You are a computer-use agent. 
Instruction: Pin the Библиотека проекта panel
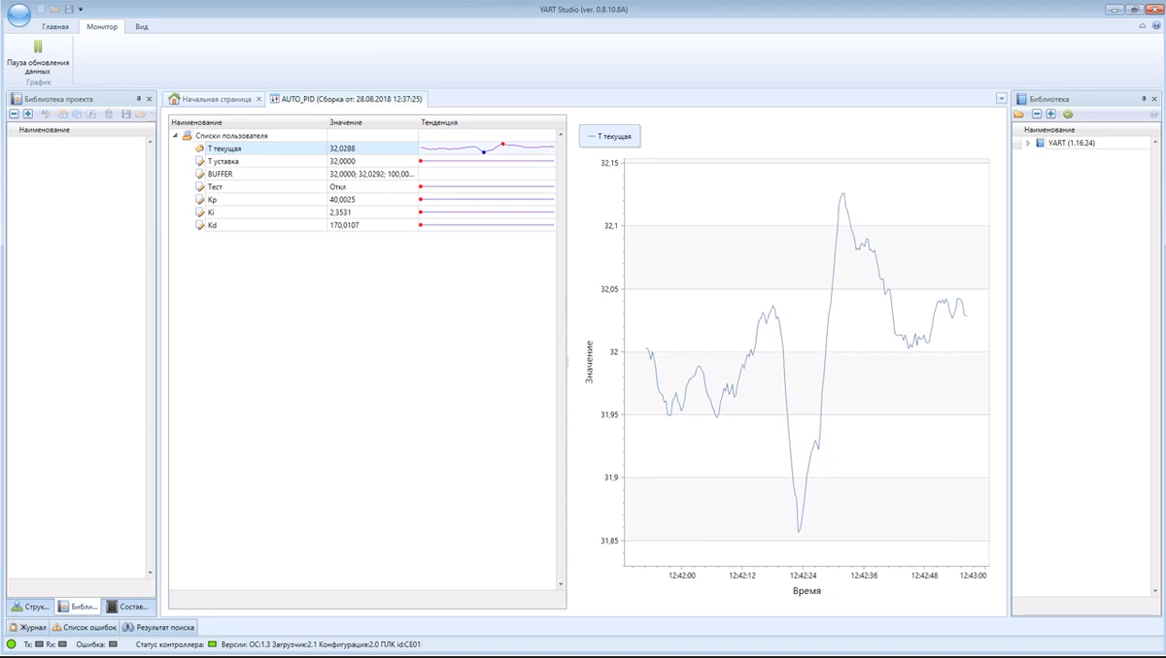click(x=138, y=99)
